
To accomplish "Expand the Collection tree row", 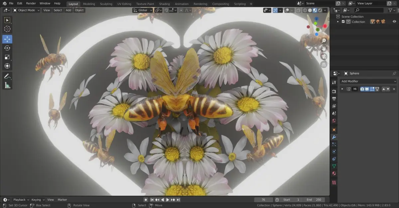I will (x=338, y=22).
